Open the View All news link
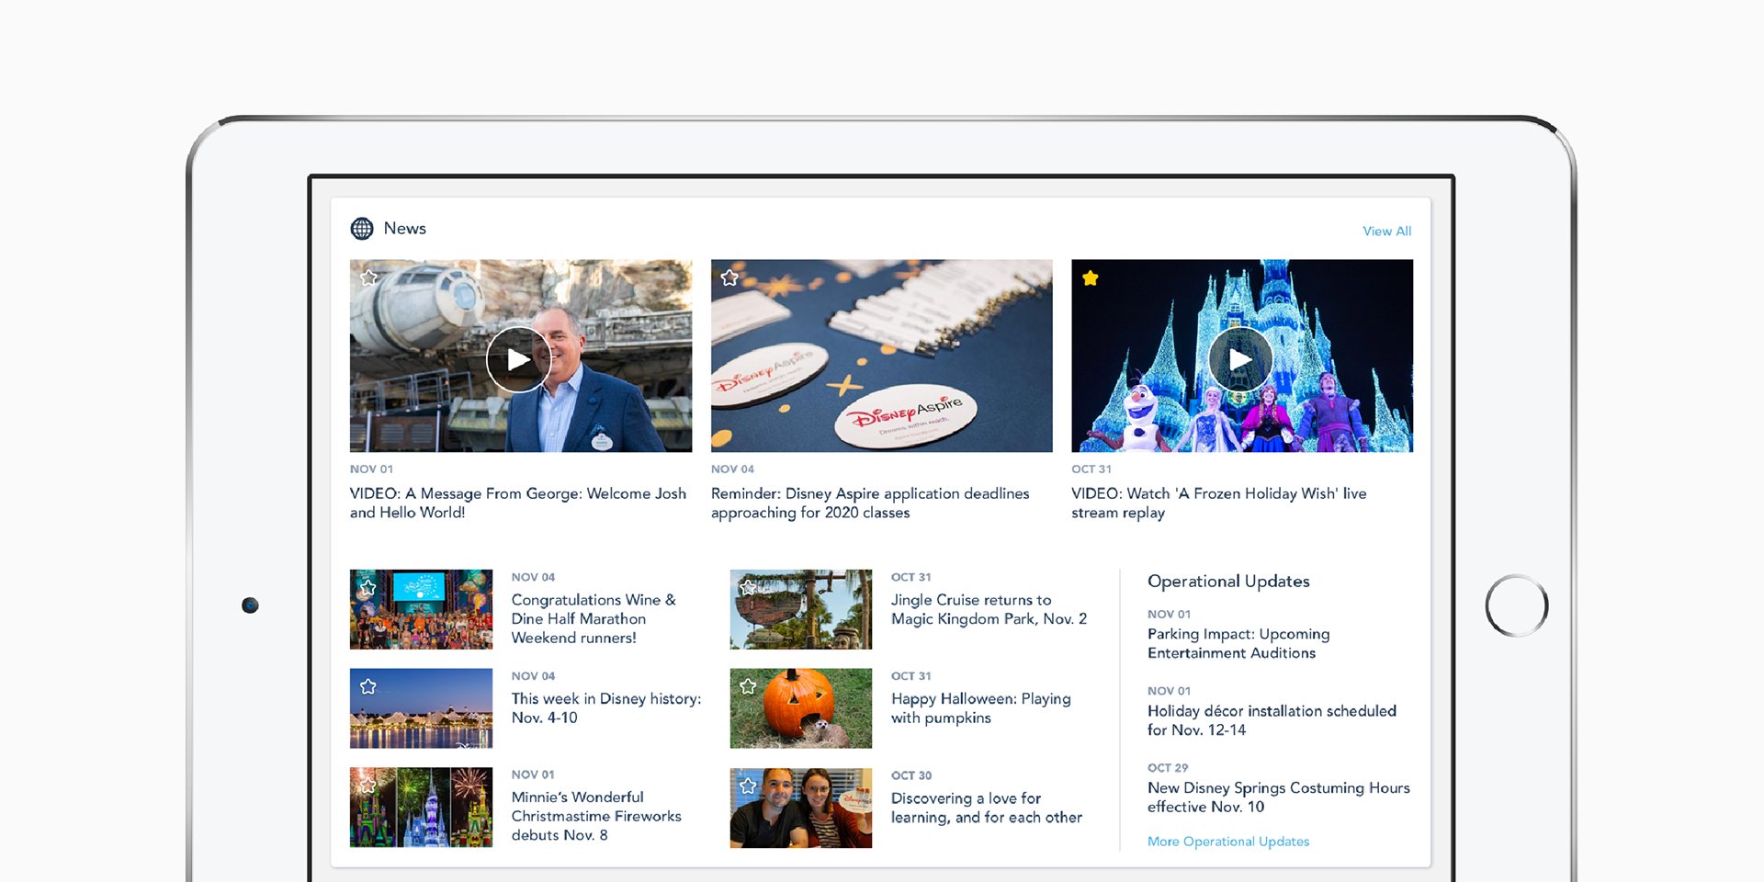The height and width of the screenshot is (882, 1764). pyautogui.click(x=1386, y=232)
